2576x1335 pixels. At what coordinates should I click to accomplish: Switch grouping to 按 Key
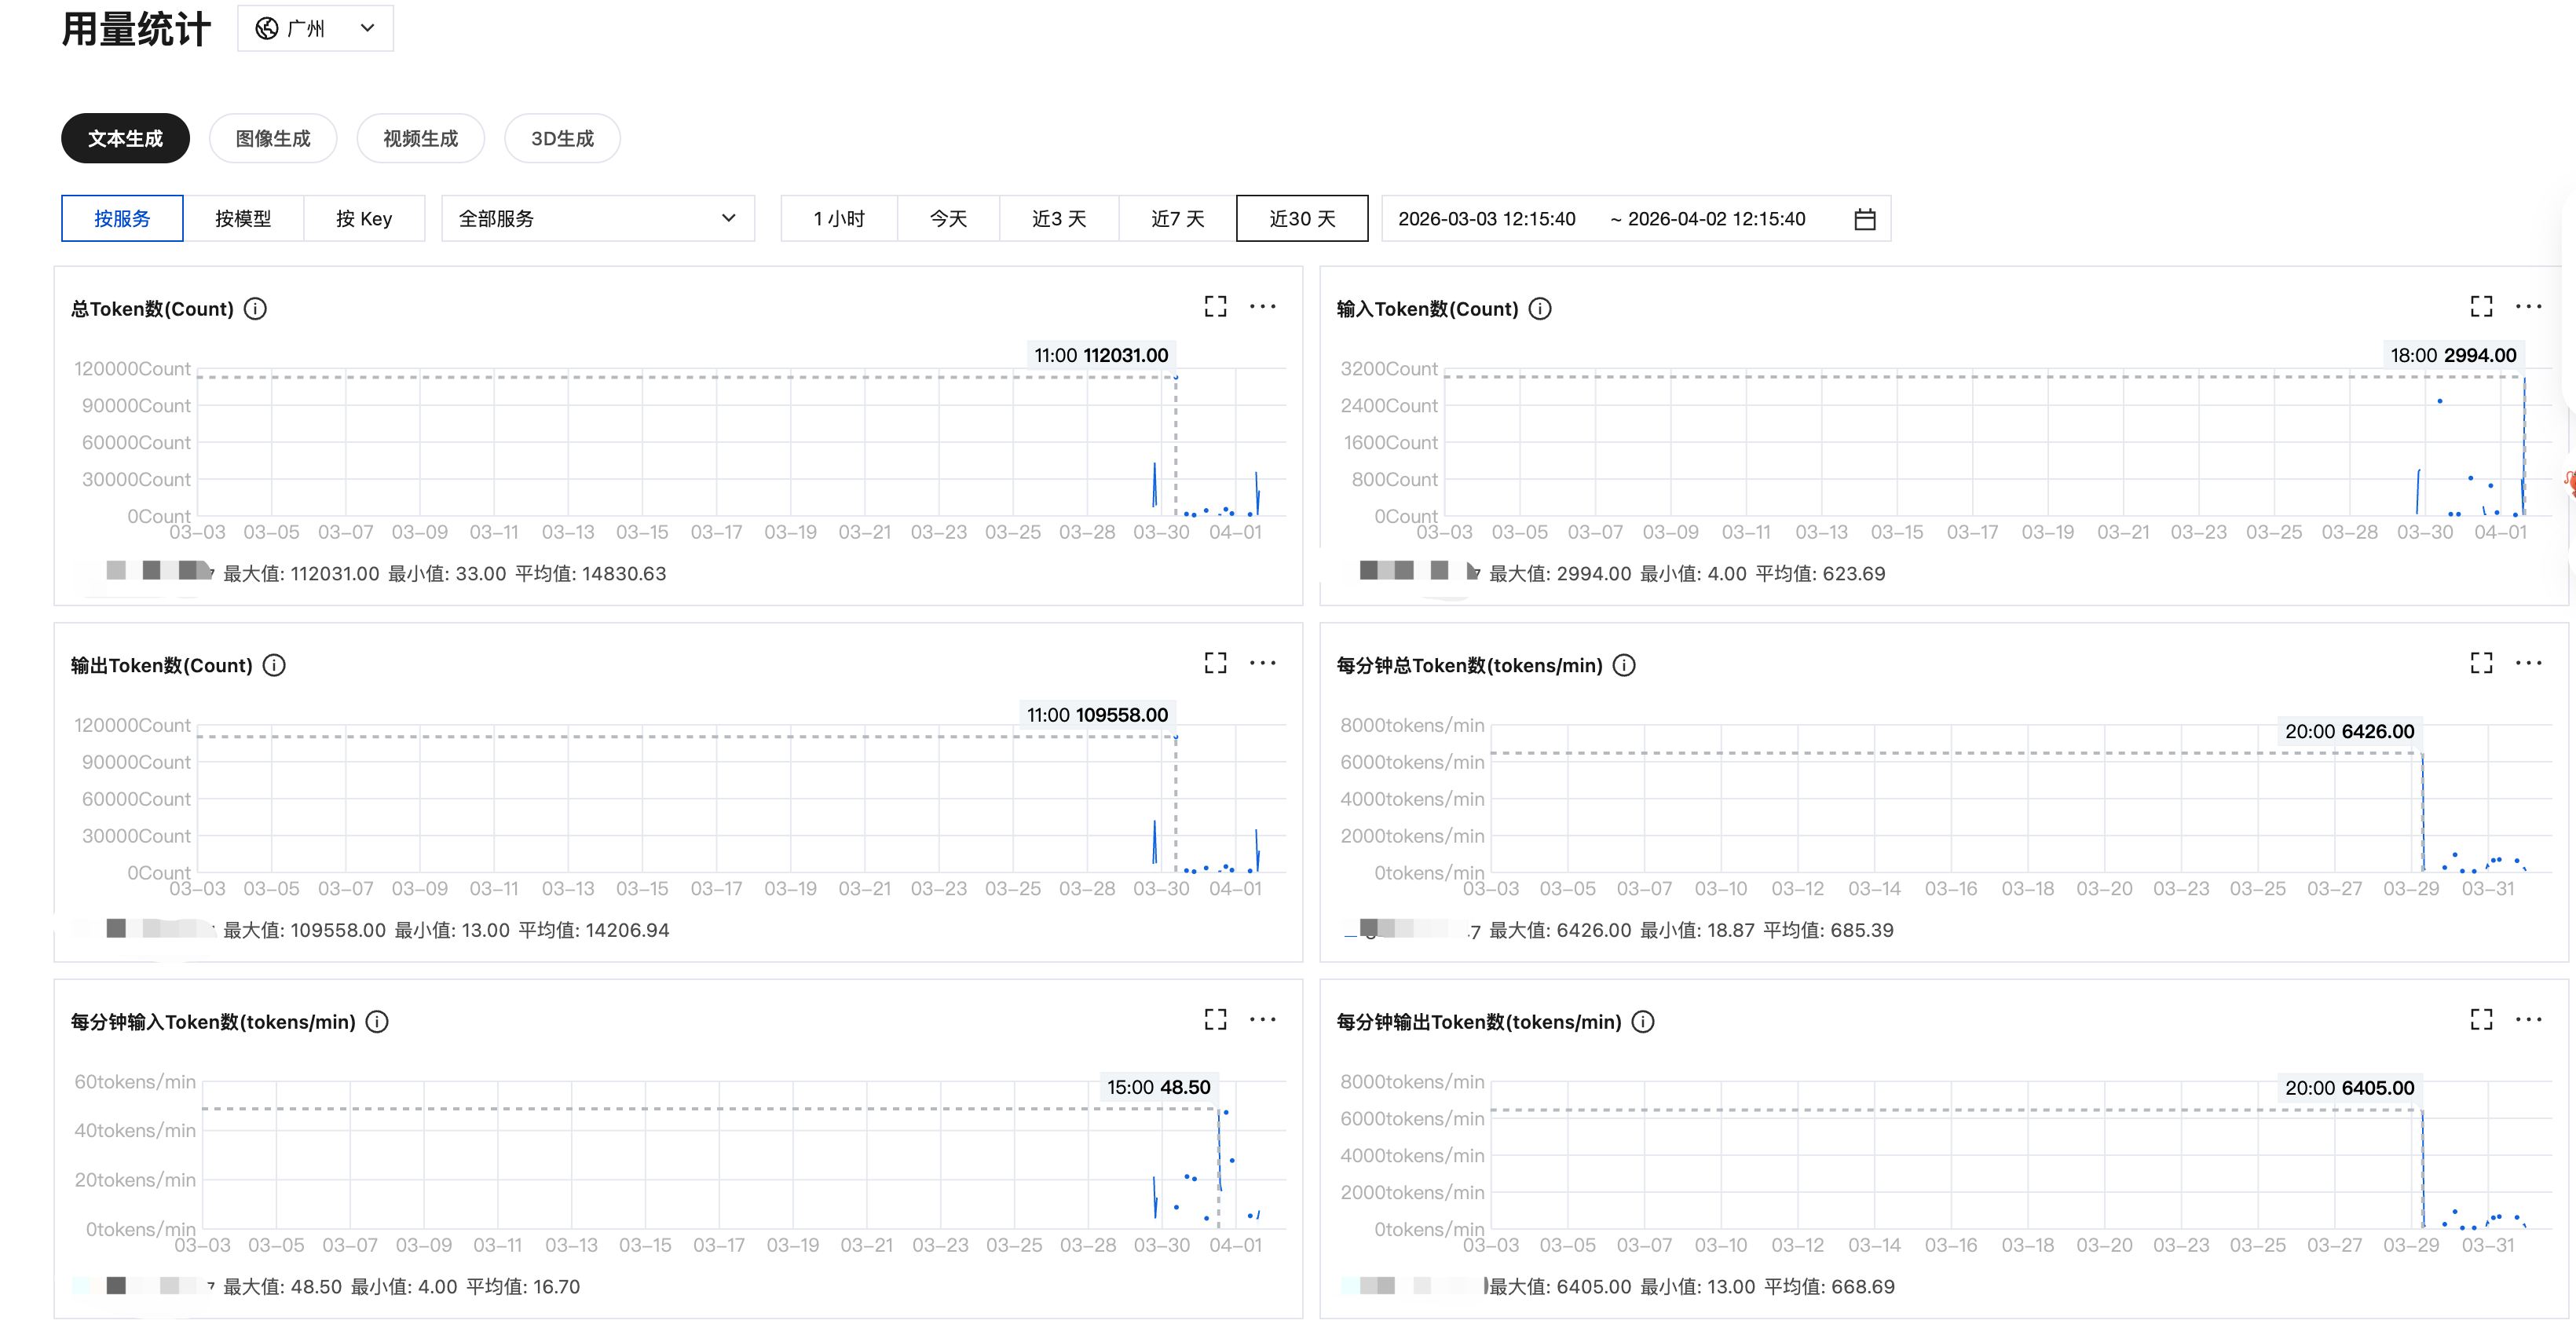tap(364, 219)
